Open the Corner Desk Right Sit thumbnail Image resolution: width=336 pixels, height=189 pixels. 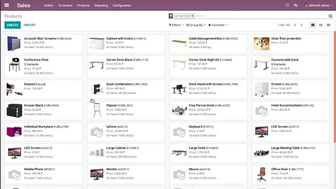[179, 65]
